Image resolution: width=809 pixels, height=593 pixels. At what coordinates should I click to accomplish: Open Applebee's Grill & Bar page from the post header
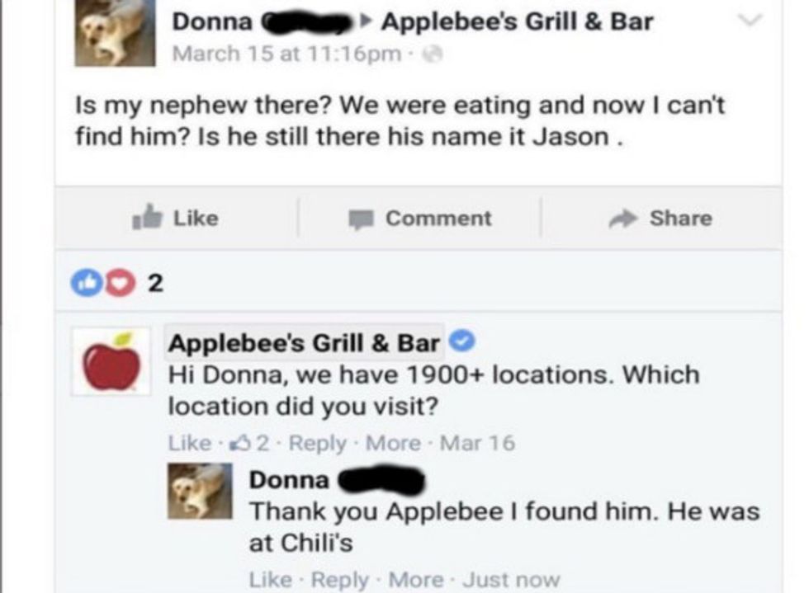[517, 21]
